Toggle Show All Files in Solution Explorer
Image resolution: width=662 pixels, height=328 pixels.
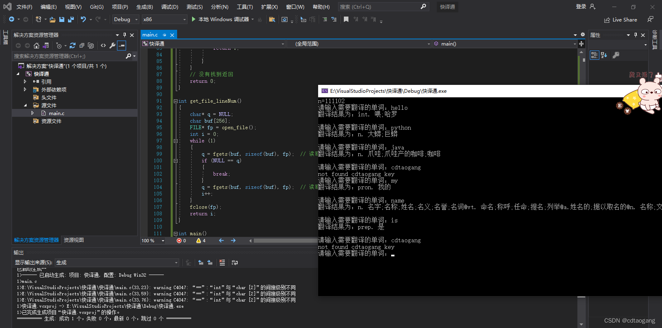click(91, 46)
